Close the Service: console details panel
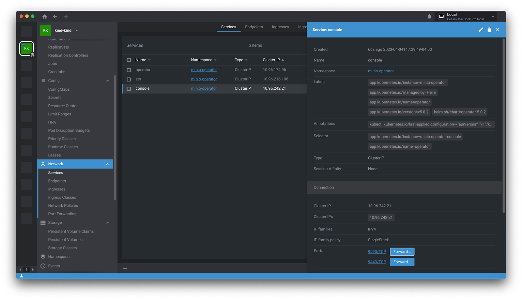This screenshot has height=300, width=522. [498, 30]
